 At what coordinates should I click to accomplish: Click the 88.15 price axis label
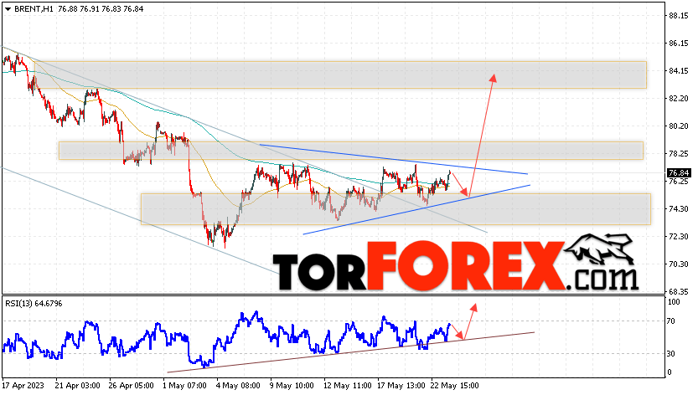coord(679,16)
